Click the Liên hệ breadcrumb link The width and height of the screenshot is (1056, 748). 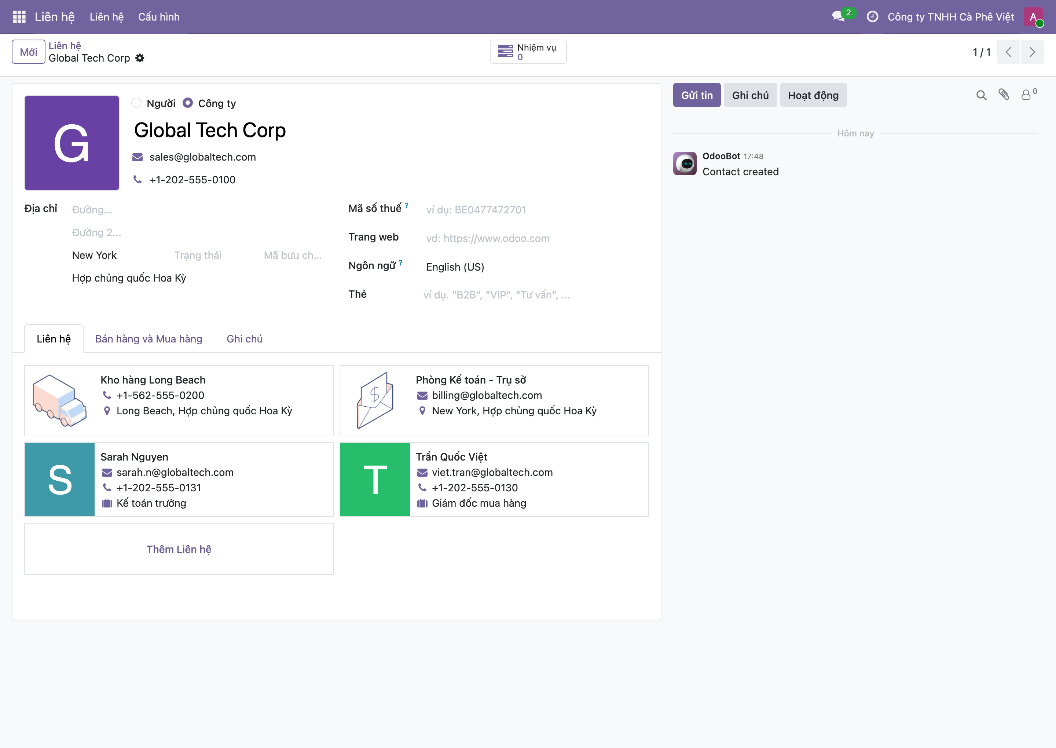coord(65,45)
